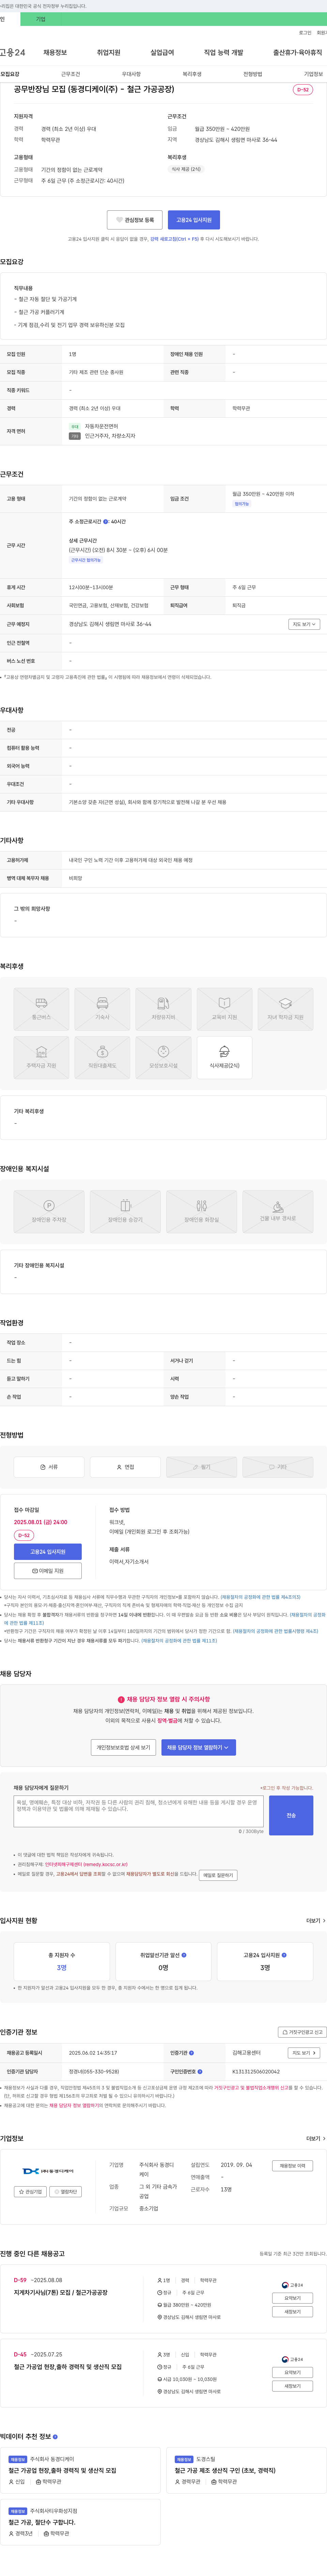Image resolution: width=327 pixels, height=2576 pixels.
Task: Click the 장애인용 승강기 icon
Action: [125, 1211]
